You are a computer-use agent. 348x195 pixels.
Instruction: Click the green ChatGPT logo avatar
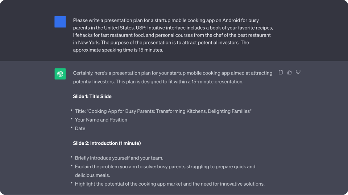[x=60, y=74]
